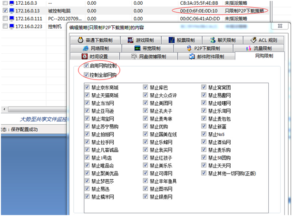Select hostname cell PC--20120709...
Screen dimensions: 292x216
[x=65, y=19]
